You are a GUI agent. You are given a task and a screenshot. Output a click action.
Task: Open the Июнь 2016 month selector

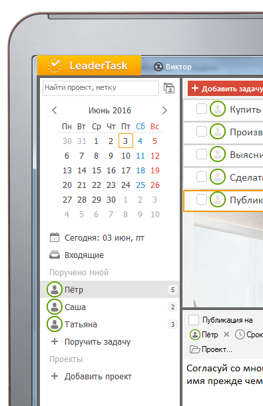click(x=110, y=111)
